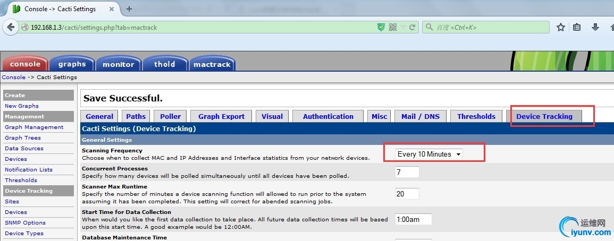This screenshot has height=241, width=614.
Task: Open Device Types in the sidebar
Action: point(24,233)
